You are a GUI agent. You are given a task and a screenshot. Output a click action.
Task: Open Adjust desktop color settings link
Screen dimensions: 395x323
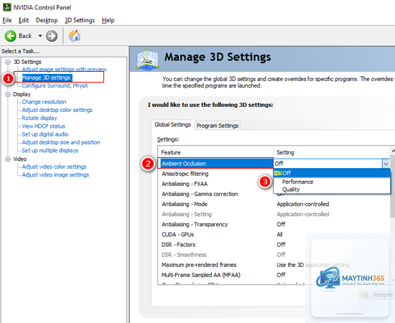tap(57, 110)
